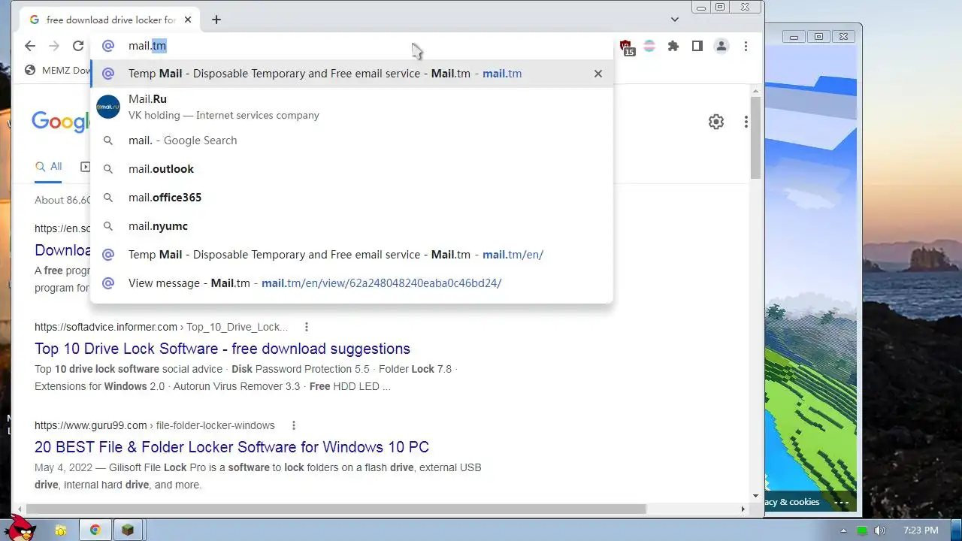962x541 pixels.
Task: Remove the top Mail.tm suggestion with X
Action: point(598,74)
